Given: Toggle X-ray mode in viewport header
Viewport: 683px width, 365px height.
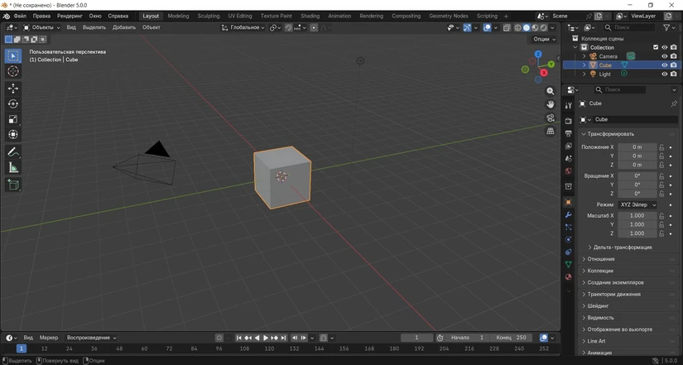Looking at the screenshot, I should pos(506,27).
